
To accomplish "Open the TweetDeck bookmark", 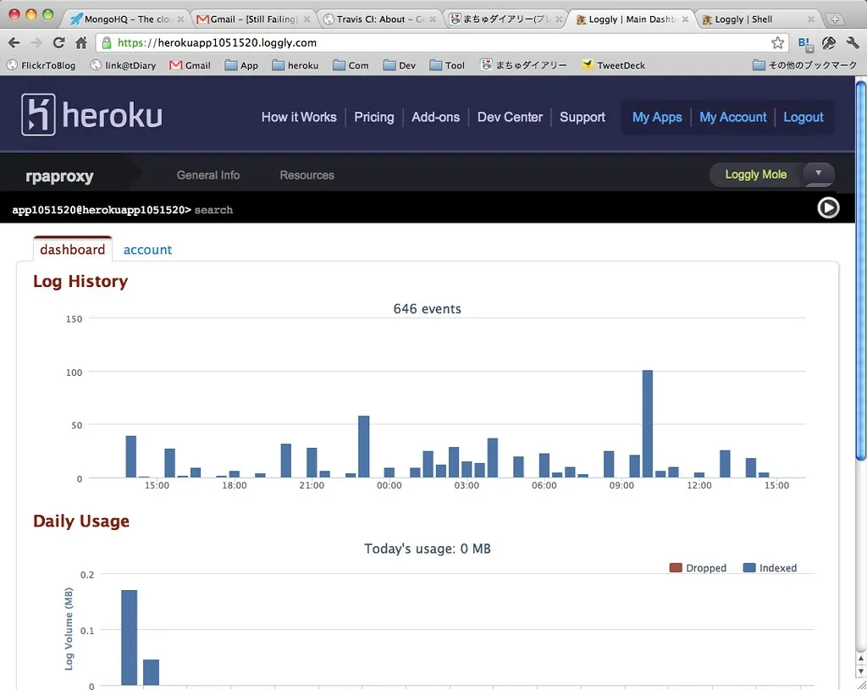I will click(x=614, y=65).
